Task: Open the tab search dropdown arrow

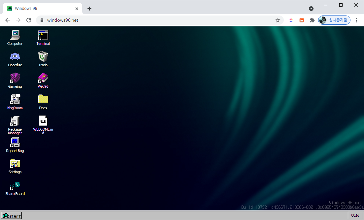Action: [x=311, y=9]
